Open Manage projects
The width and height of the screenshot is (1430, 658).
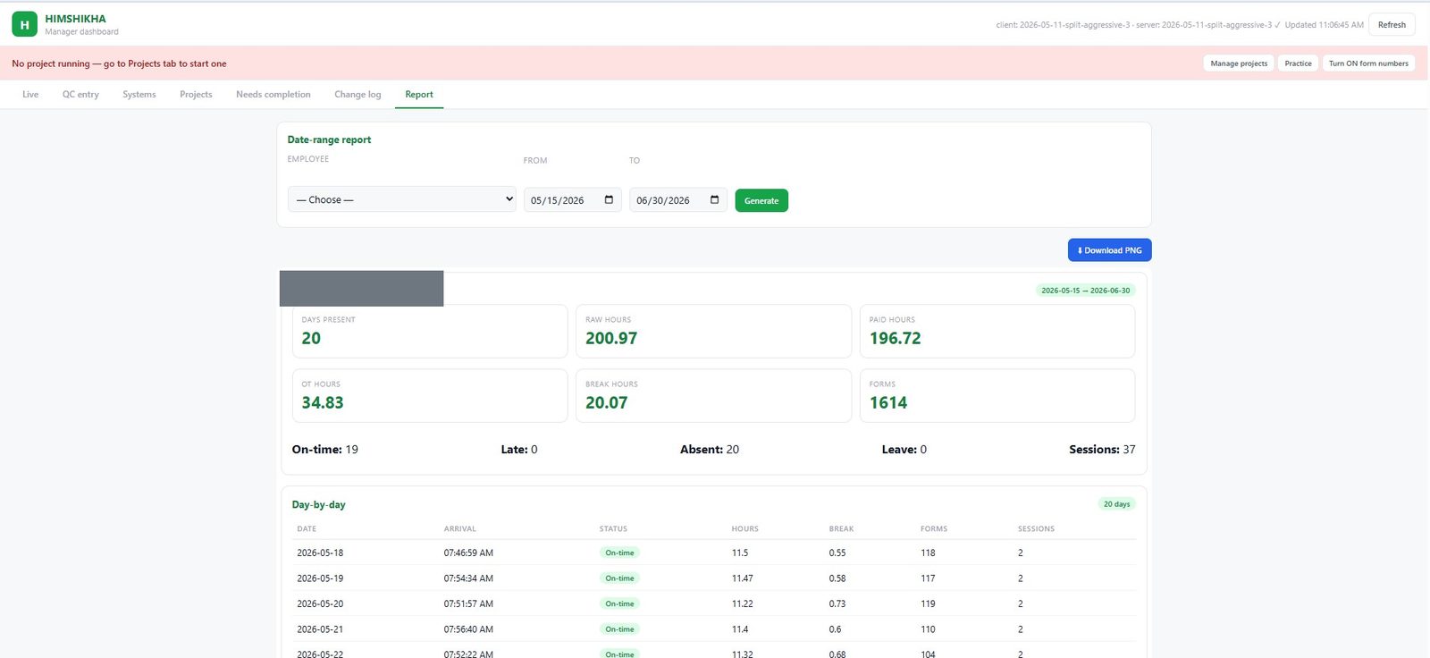pyautogui.click(x=1239, y=63)
